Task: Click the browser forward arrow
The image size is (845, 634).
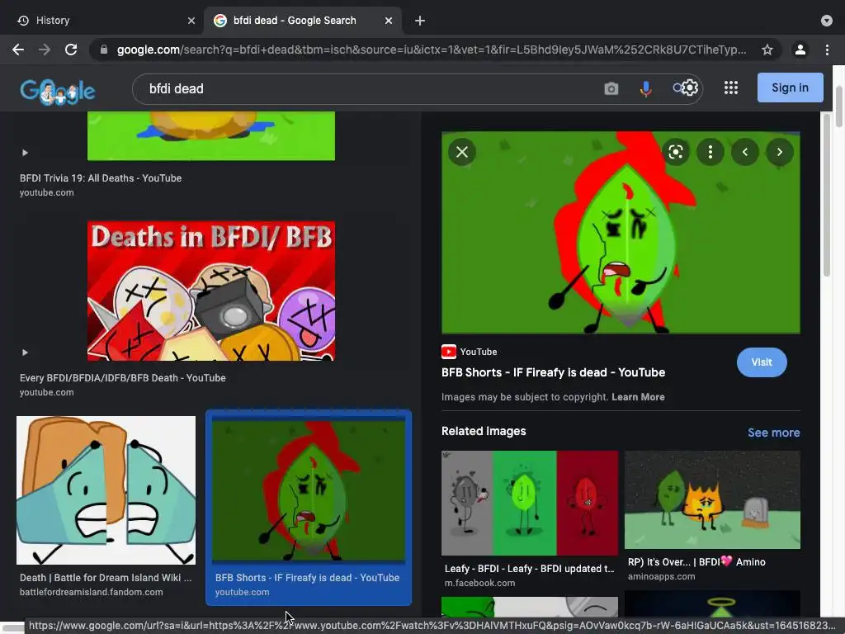Action: tap(45, 50)
